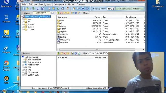Expand the upgrade folder in image tree
Viewport: 166px width, 93px height.
[23, 29]
